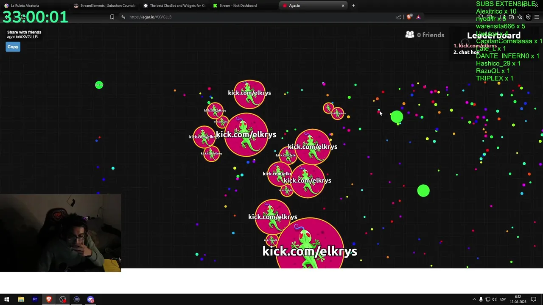Click the microphone tray icon

click(481, 299)
